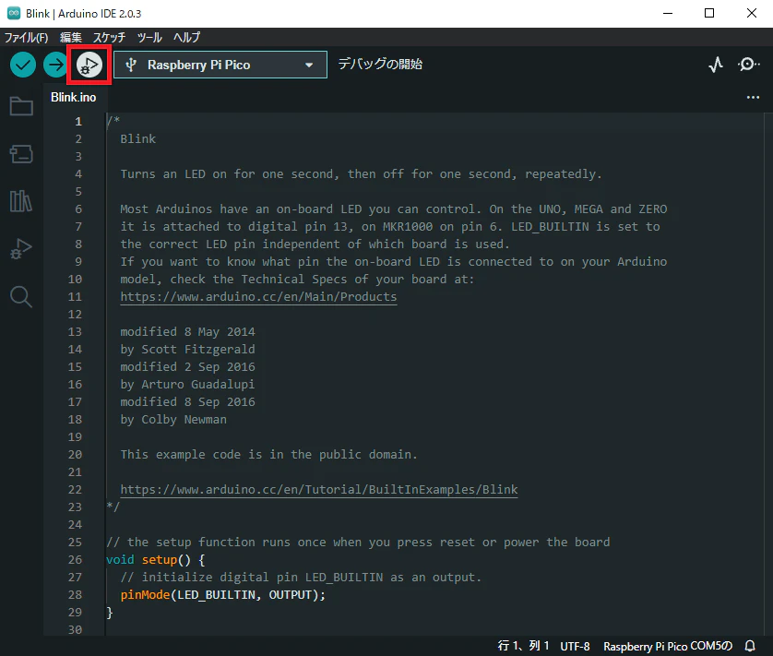Click the 'modified 8 May 2014' comment
773x656 pixels.
click(x=188, y=331)
